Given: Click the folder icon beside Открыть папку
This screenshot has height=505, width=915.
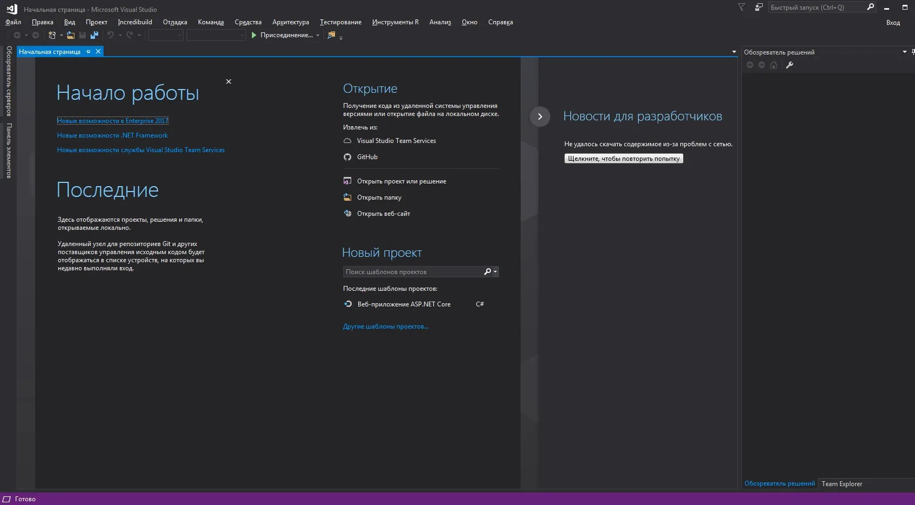Looking at the screenshot, I should [x=347, y=197].
